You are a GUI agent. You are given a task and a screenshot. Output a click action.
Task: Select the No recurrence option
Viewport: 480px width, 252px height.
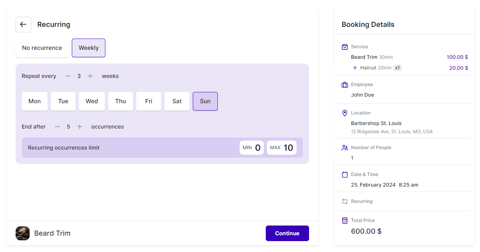click(x=42, y=48)
